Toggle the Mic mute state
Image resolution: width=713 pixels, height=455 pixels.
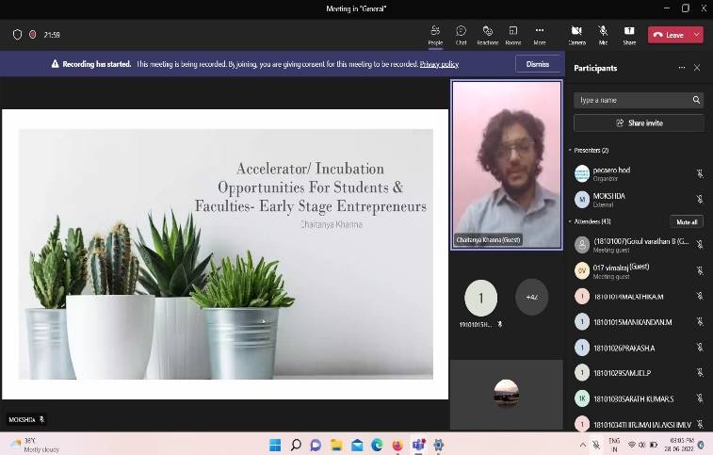(603, 34)
